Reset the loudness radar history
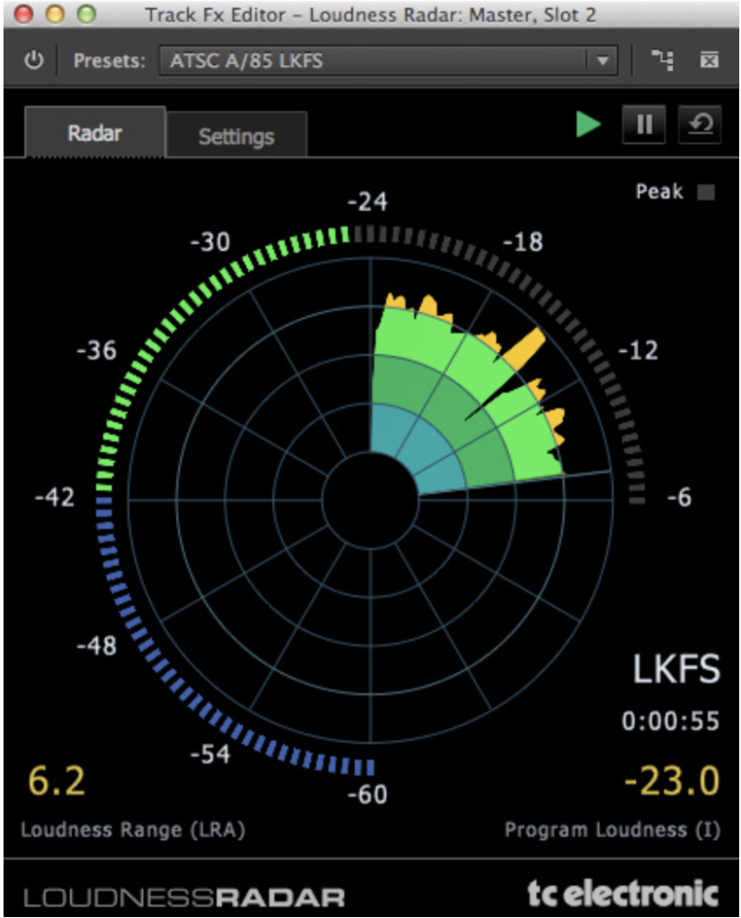The height and width of the screenshot is (918, 741). pyautogui.click(x=700, y=124)
